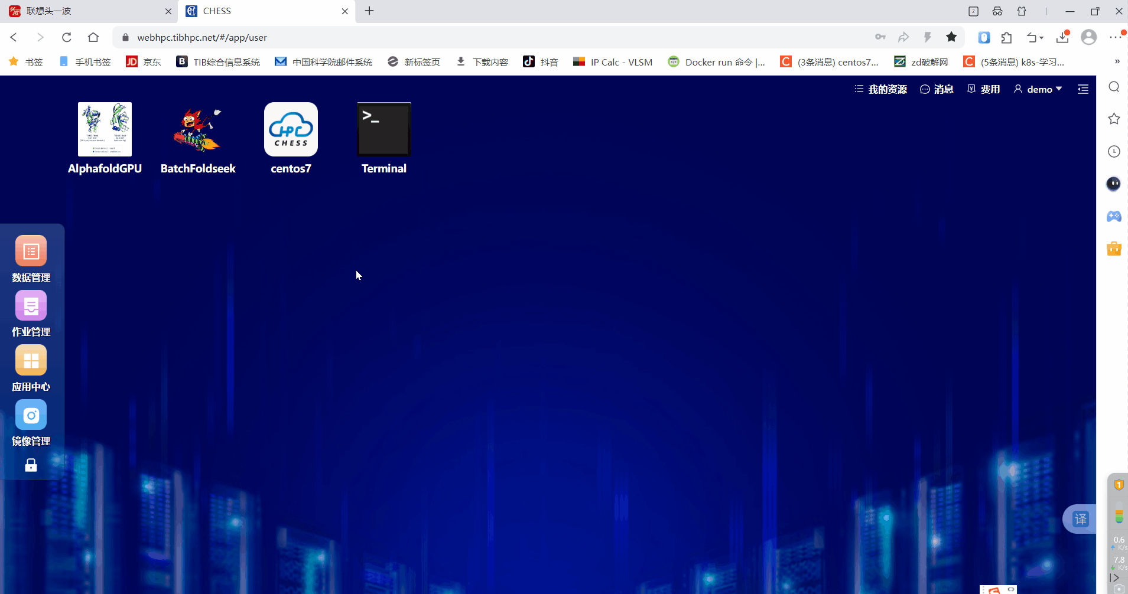Toggle the menu collapse icon beside demo
Screen dimensions: 1128x594
(x=1083, y=89)
